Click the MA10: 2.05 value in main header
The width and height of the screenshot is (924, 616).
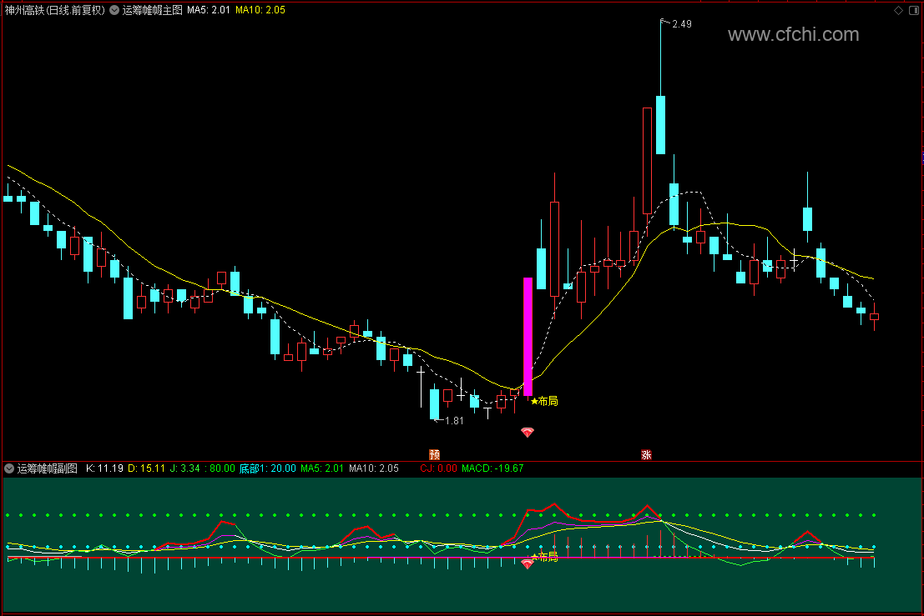point(260,10)
